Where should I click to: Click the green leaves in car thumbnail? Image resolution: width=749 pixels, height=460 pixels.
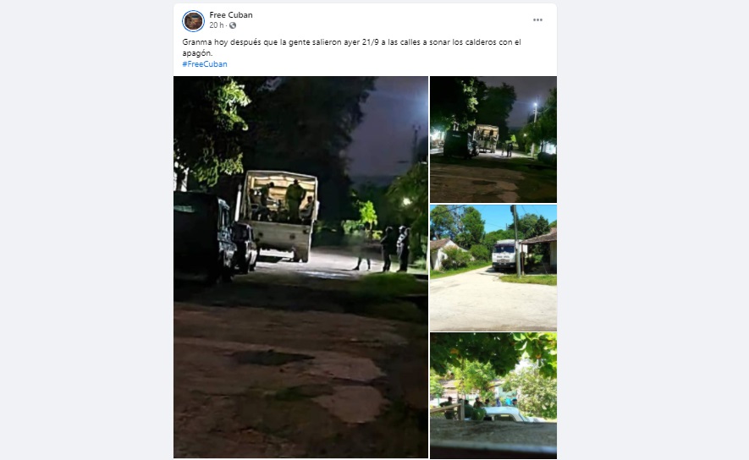(x=497, y=352)
